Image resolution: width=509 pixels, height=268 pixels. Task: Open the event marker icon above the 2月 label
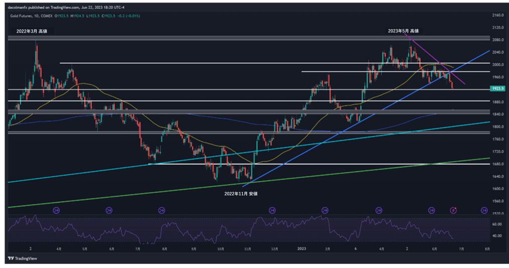point(325,210)
